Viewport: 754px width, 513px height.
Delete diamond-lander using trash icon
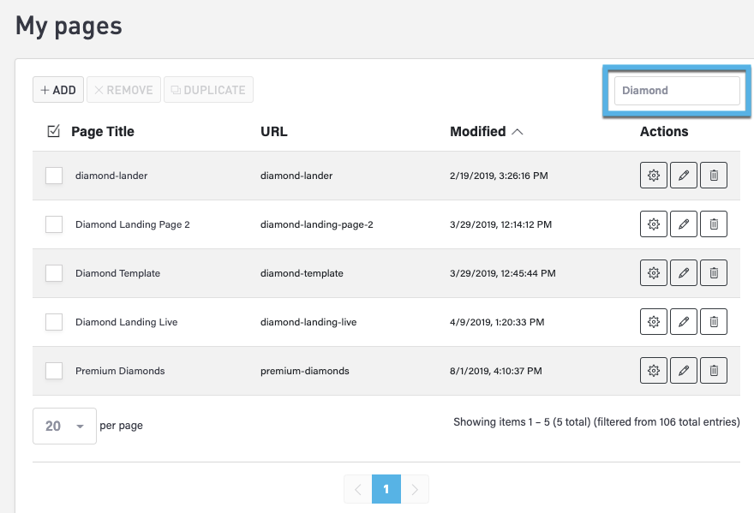tap(714, 176)
